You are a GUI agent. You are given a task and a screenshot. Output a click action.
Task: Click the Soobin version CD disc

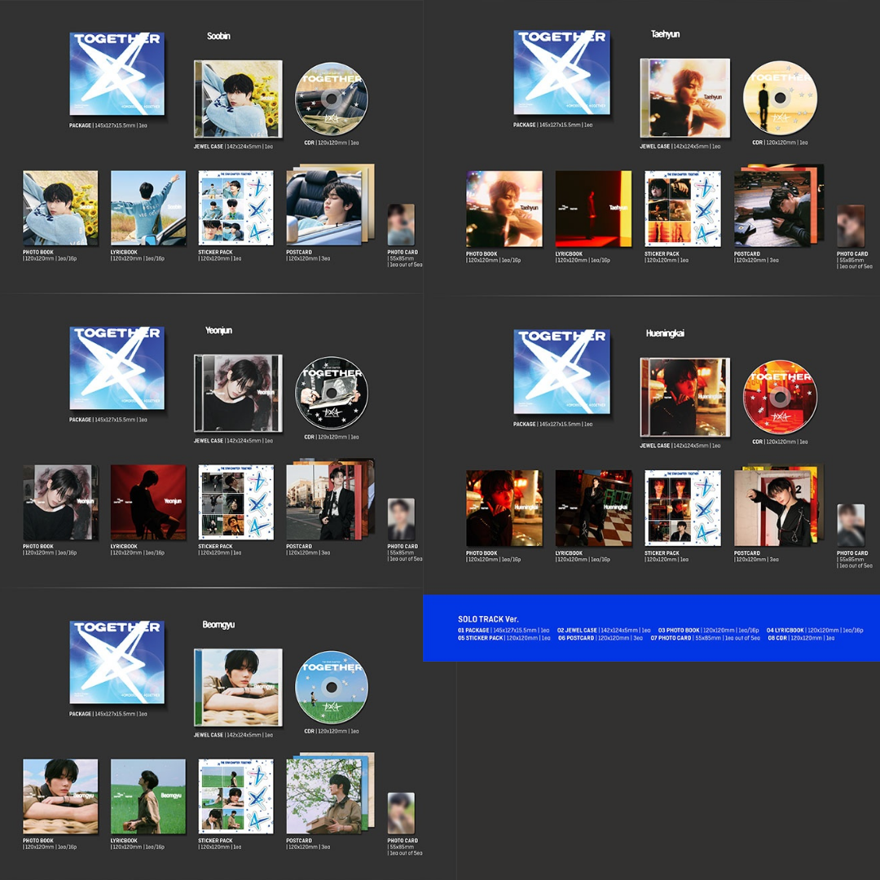[331, 98]
